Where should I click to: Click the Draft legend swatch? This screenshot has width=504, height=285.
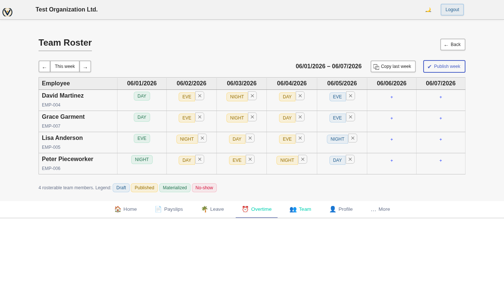(121, 188)
